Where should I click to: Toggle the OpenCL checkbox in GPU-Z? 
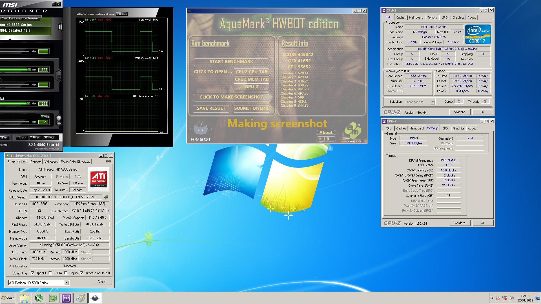click(x=32, y=273)
